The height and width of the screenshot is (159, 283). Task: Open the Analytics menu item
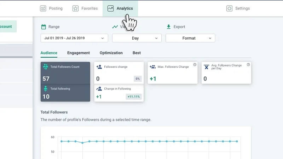[120, 8]
